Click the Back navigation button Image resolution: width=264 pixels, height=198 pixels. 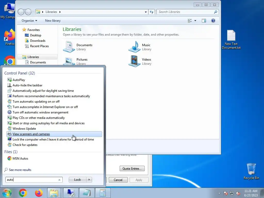click(x=21, y=12)
